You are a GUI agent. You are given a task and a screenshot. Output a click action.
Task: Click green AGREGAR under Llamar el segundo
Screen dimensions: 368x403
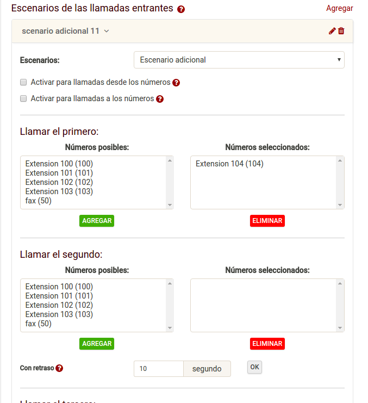(x=97, y=344)
